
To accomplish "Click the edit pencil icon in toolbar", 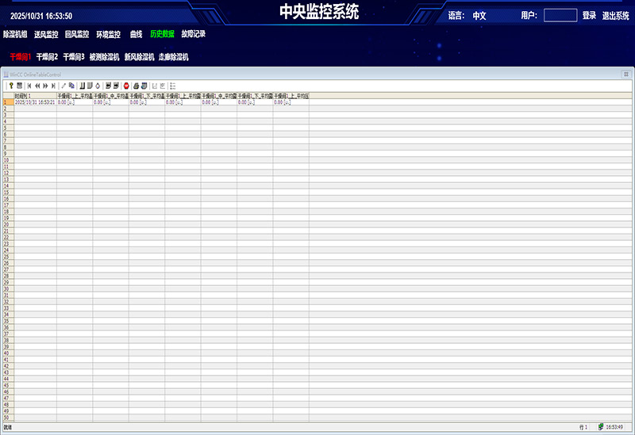I will click(x=63, y=85).
